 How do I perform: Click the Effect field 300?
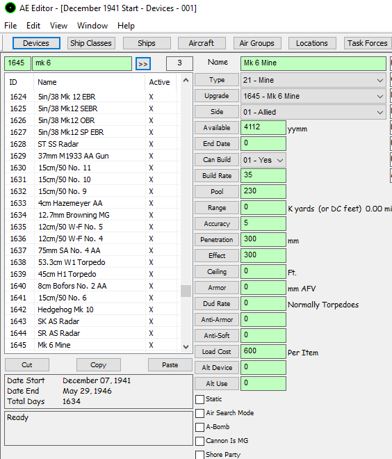(x=263, y=255)
